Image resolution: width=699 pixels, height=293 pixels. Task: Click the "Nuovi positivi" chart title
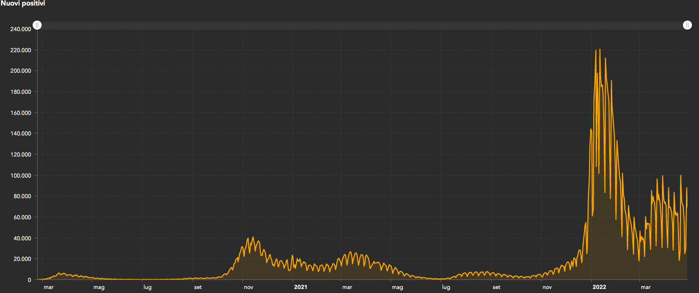[x=23, y=4]
